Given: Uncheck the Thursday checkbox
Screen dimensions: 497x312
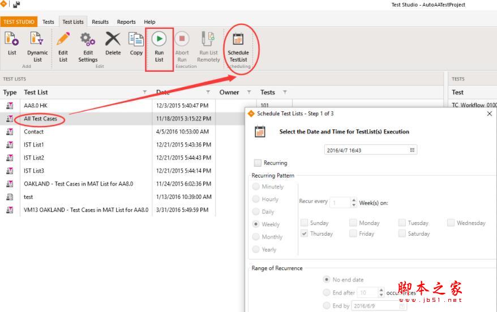Looking at the screenshot, I should pos(305,233).
